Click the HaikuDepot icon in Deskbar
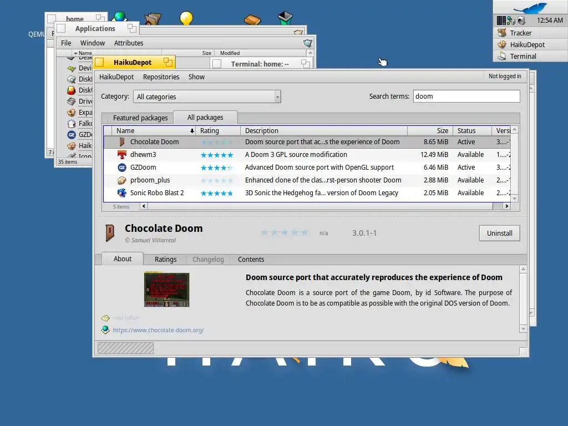This screenshot has height=426, width=568. [501, 44]
